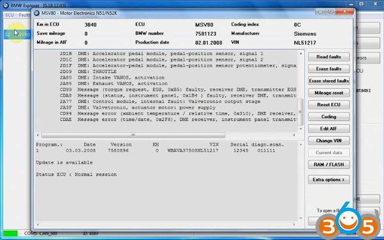The height and width of the screenshot is (240, 384).
Task: Click the Mileage reset button
Action: [x=329, y=93]
